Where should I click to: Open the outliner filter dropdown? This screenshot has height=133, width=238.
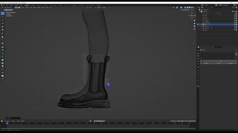(233, 7)
